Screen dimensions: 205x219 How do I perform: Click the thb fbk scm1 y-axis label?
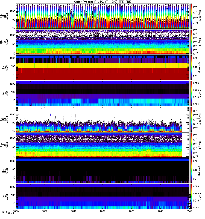5,93
